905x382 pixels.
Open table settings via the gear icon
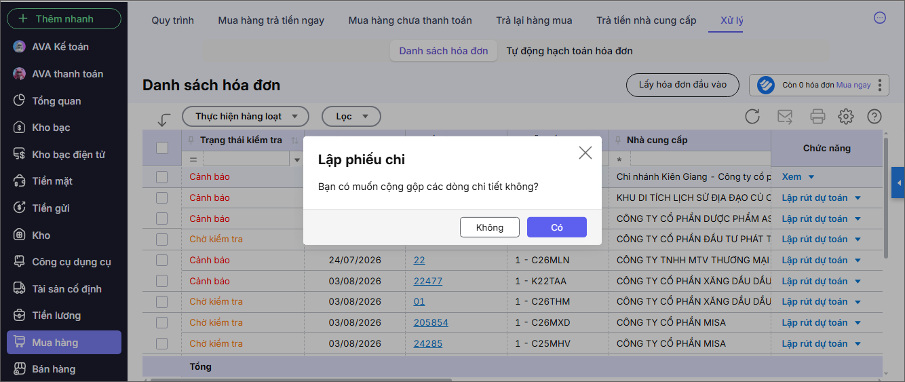tap(845, 117)
